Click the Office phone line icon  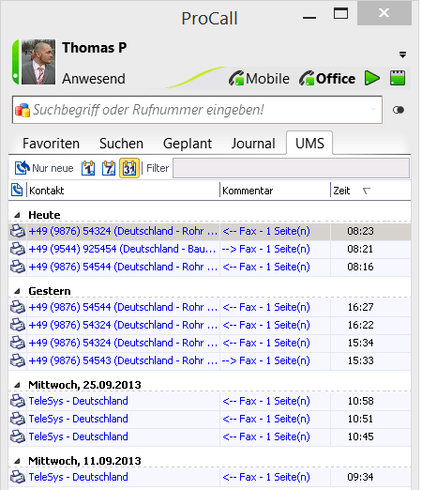click(x=307, y=78)
